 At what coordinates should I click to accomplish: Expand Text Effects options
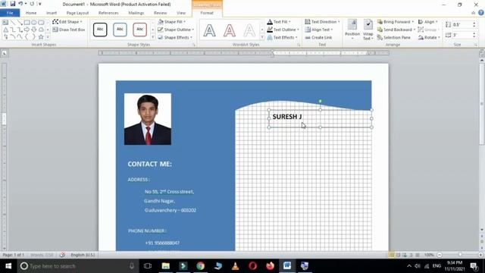[x=282, y=37]
